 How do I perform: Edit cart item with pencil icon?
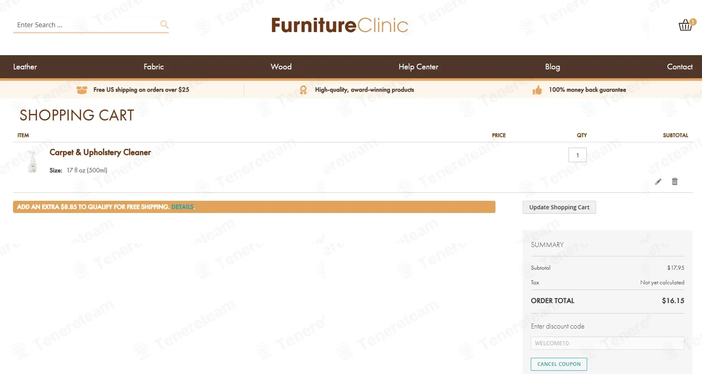(658, 182)
